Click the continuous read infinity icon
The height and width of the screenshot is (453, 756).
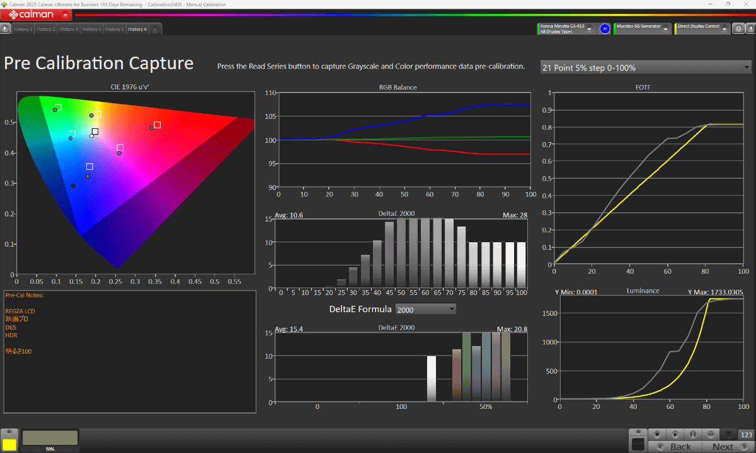click(711, 434)
